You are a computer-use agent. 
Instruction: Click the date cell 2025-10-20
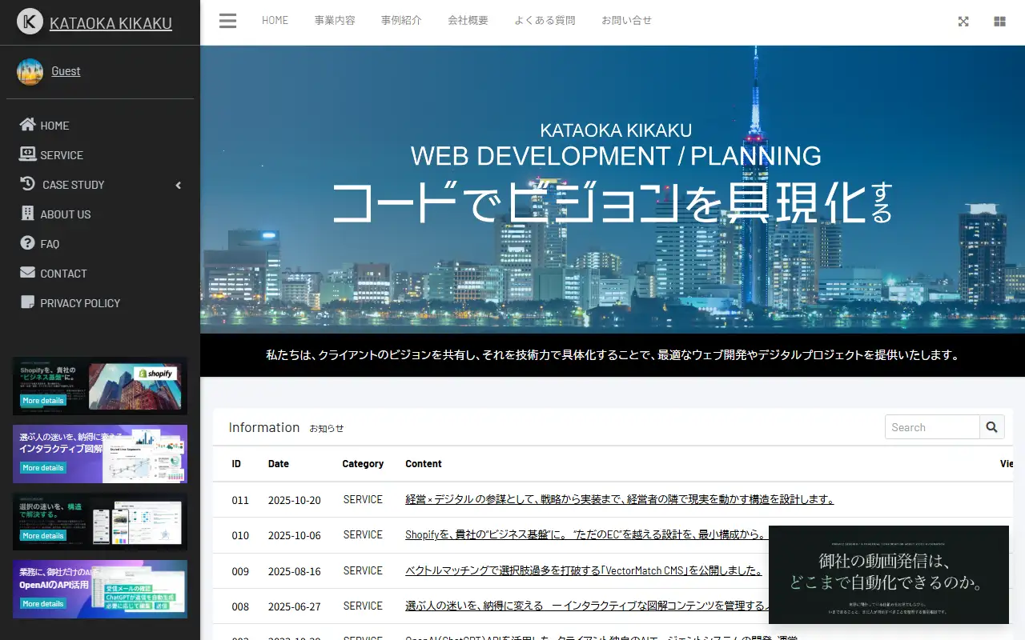click(295, 500)
